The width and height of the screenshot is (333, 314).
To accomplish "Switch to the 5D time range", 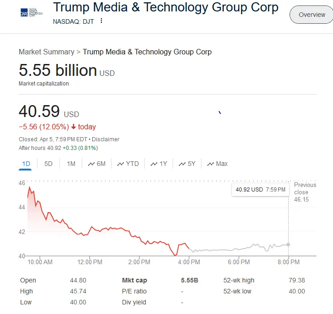I will click(x=48, y=164).
